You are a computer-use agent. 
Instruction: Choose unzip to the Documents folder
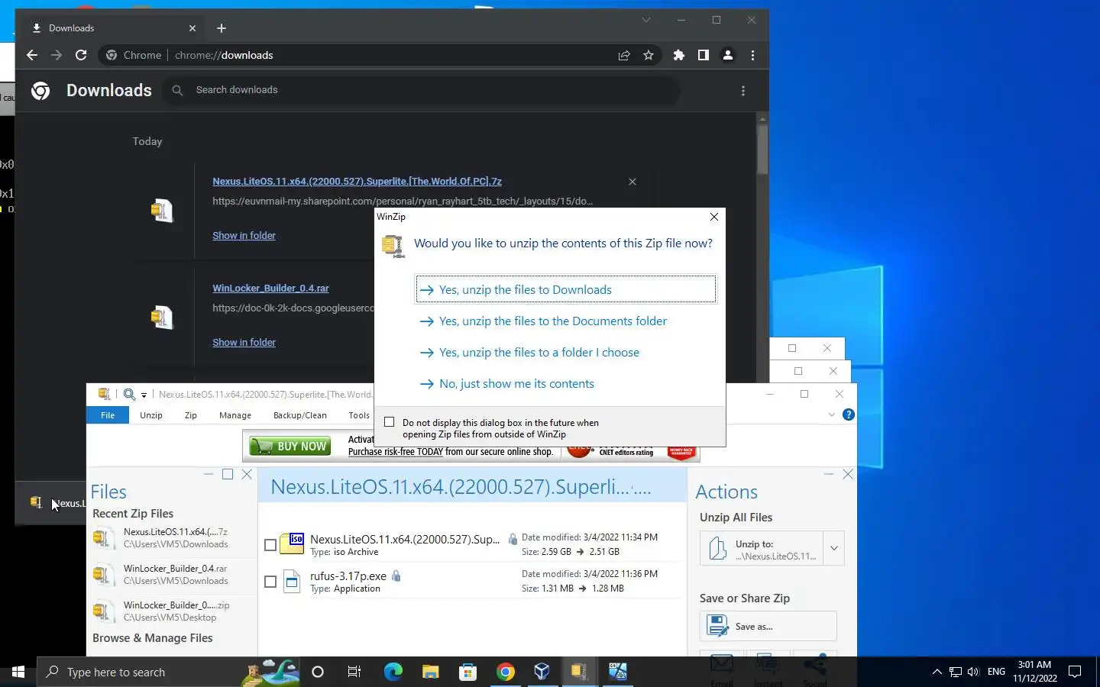point(566,321)
